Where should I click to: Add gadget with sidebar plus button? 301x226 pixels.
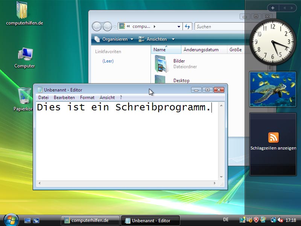click(x=272, y=8)
